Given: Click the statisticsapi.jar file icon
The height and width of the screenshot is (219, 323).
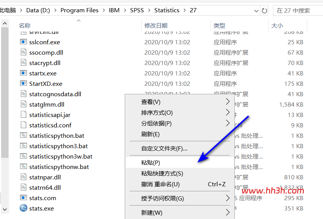Looking at the screenshot, I should click(23, 115).
